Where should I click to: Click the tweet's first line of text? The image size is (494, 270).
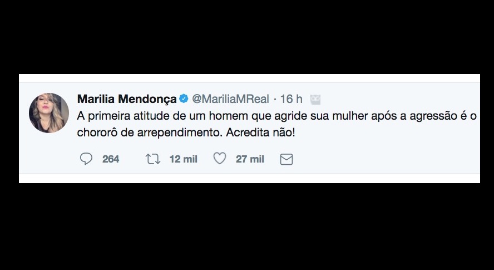tap(276, 116)
